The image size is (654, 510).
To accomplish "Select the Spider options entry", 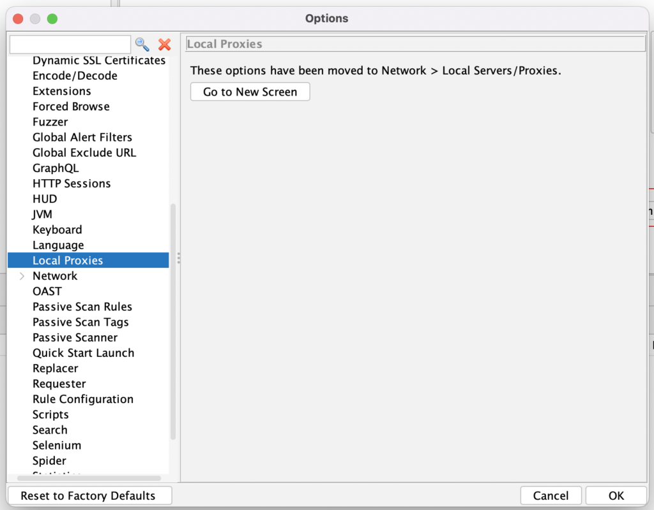I will point(49,461).
